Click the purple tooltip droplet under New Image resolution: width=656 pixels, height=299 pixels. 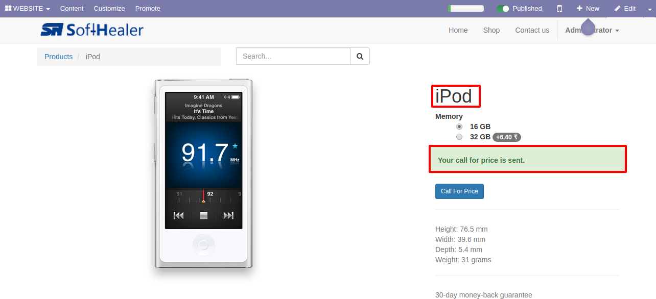click(x=588, y=27)
